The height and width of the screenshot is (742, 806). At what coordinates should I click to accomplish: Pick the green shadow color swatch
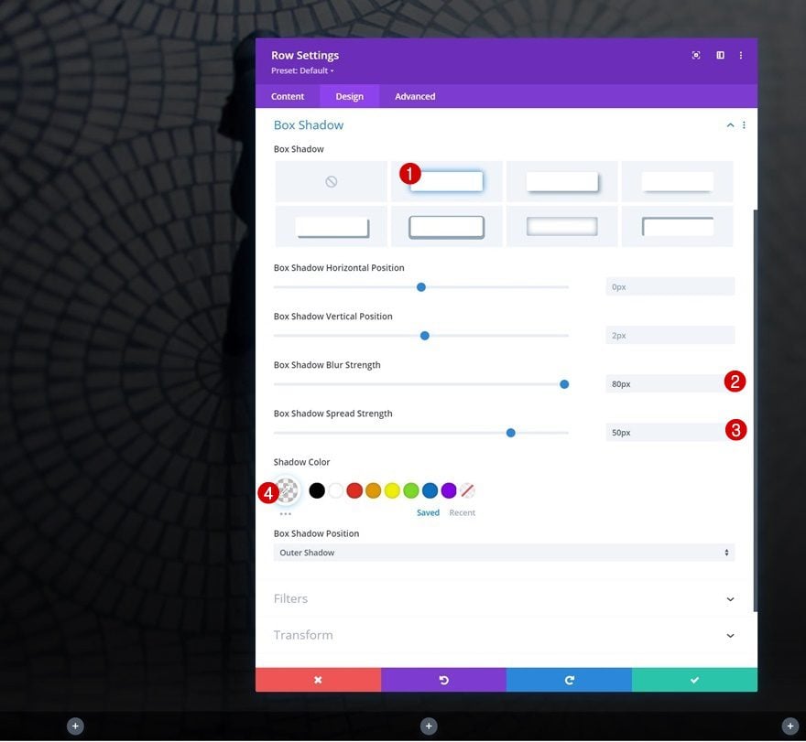click(410, 491)
